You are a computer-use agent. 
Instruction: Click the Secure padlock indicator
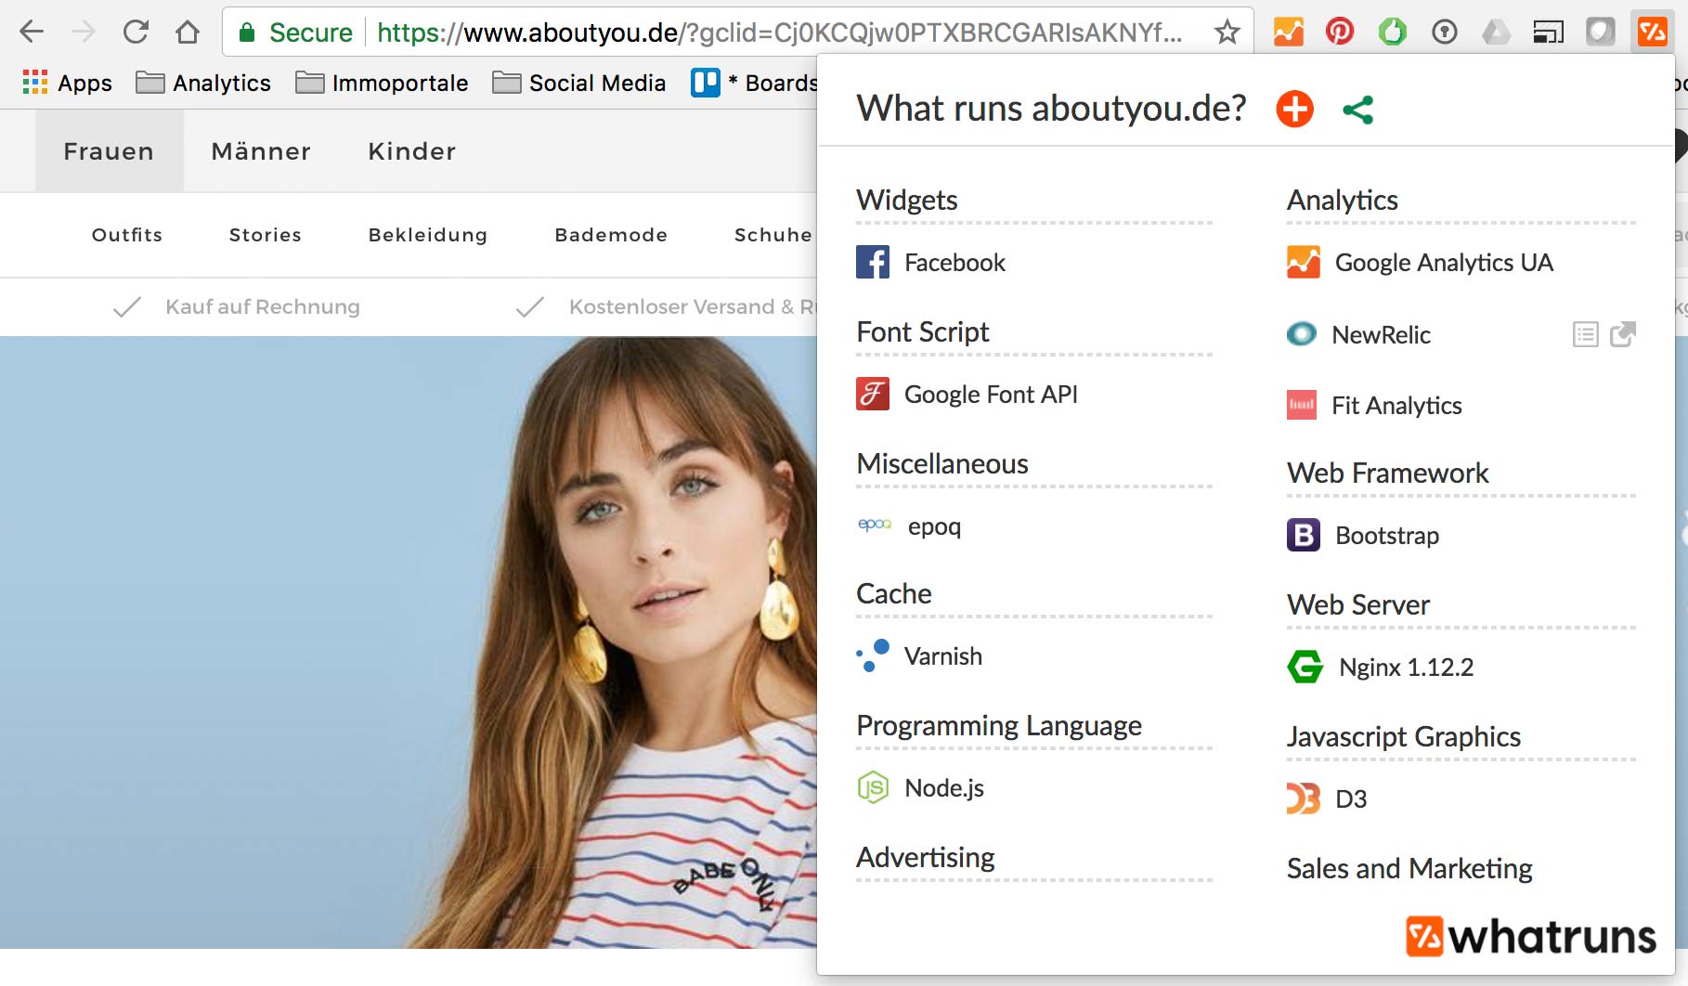coord(295,32)
